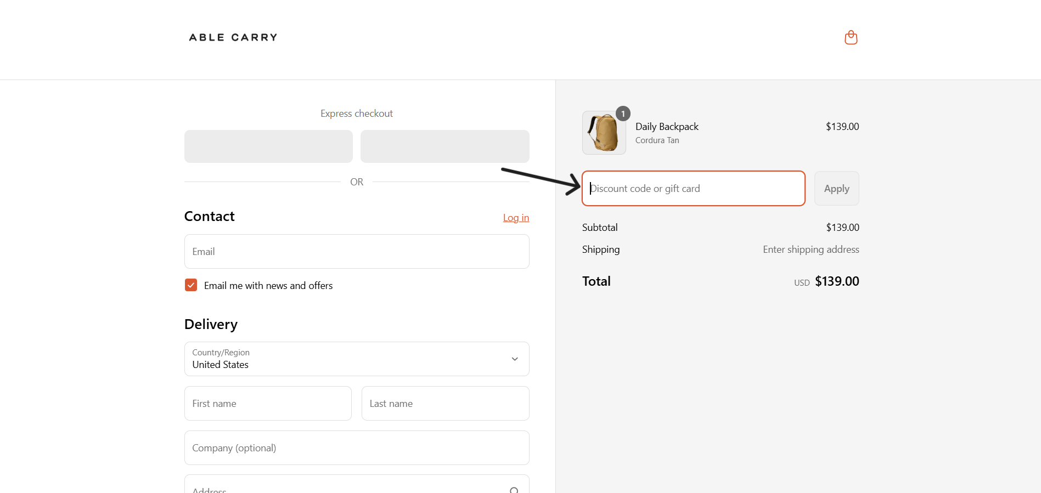Click the "Email me with news and offers" label
Screen dimensions: 1041x493
[x=268, y=286]
